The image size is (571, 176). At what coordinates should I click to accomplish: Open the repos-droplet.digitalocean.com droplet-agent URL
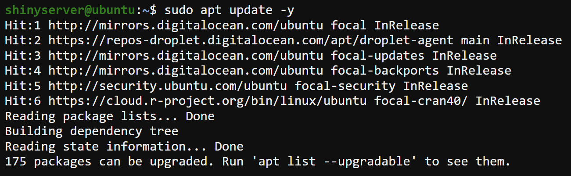tap(251, 41)
